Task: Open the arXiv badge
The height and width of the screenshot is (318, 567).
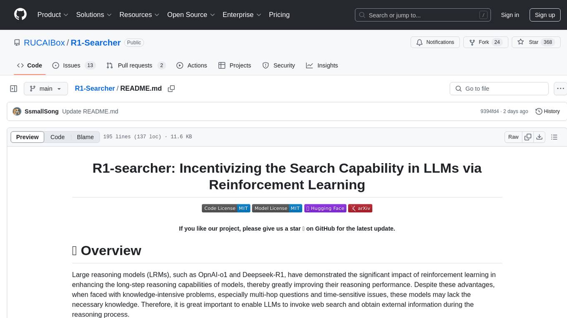Action: pyautogui.click(x=360, y=208)
